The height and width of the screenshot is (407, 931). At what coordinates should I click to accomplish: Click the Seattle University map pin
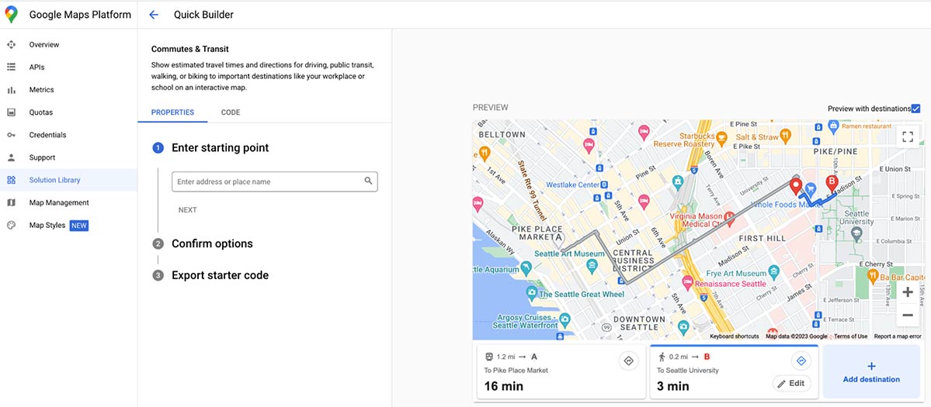(856, 236)
